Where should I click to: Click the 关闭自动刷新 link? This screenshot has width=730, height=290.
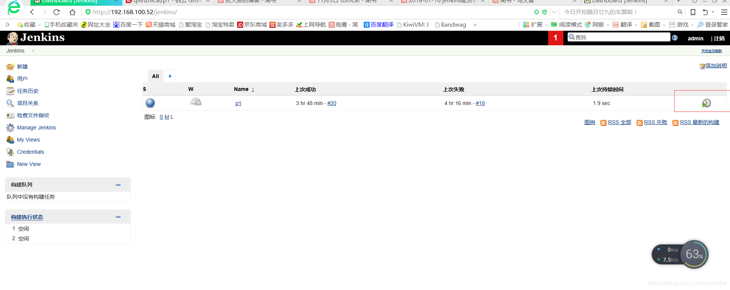[712, 51]
